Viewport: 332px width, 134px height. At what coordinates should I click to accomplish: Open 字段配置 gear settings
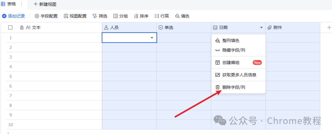coord(46,16)
